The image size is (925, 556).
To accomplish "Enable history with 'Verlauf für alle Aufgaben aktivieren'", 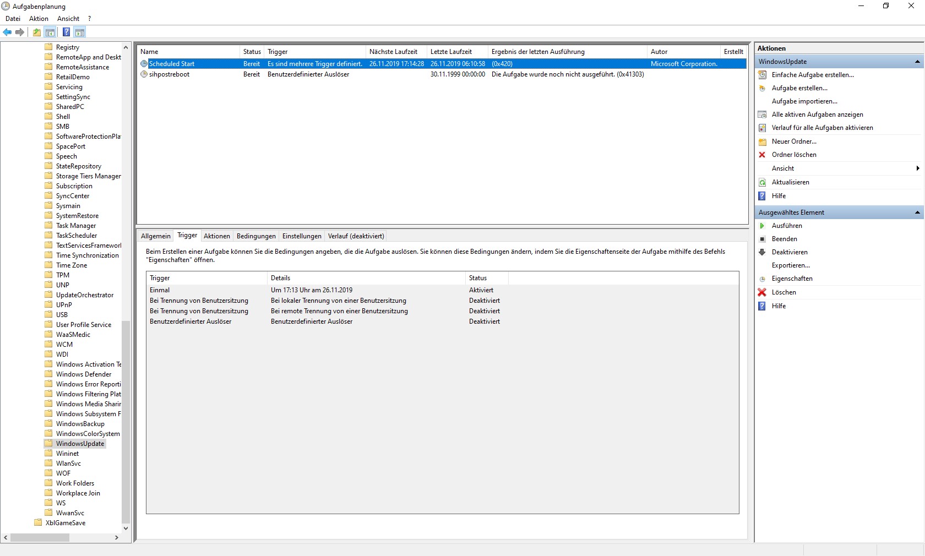I will tap(822, 128).
